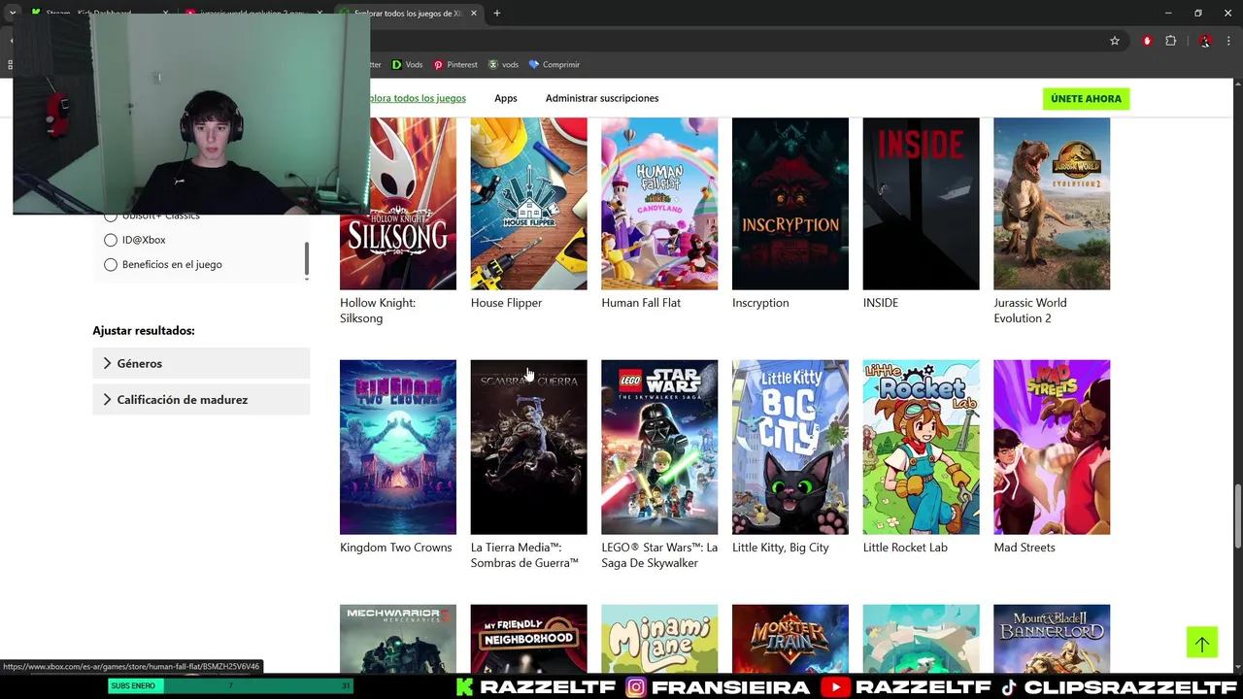
Task: Open the Pinterest bookmark
Action: [x=455, y=64]
